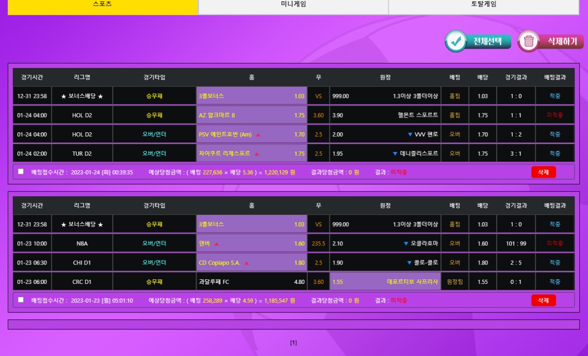Select the 데포르티보 사프리사 away team cell
Viewport: 588px width, 356px height.
pyautogui.click(x=385, y=282)
